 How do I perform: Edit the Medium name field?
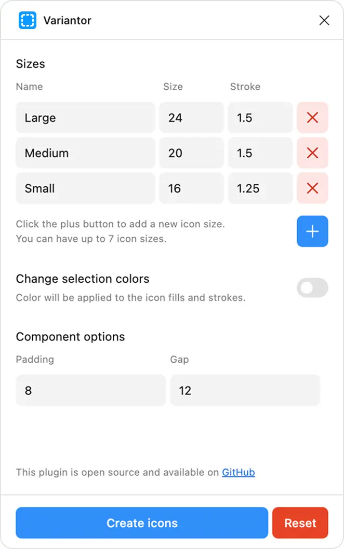[86, 153]
